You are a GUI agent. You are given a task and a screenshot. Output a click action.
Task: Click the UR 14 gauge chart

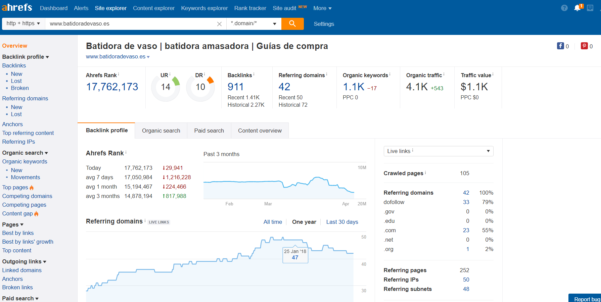[x=166, y=88]
